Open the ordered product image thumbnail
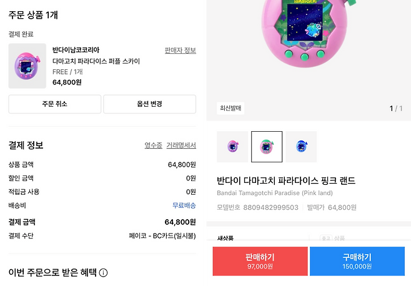The width and height of the screenshot is (411, 286). [27, 66]
